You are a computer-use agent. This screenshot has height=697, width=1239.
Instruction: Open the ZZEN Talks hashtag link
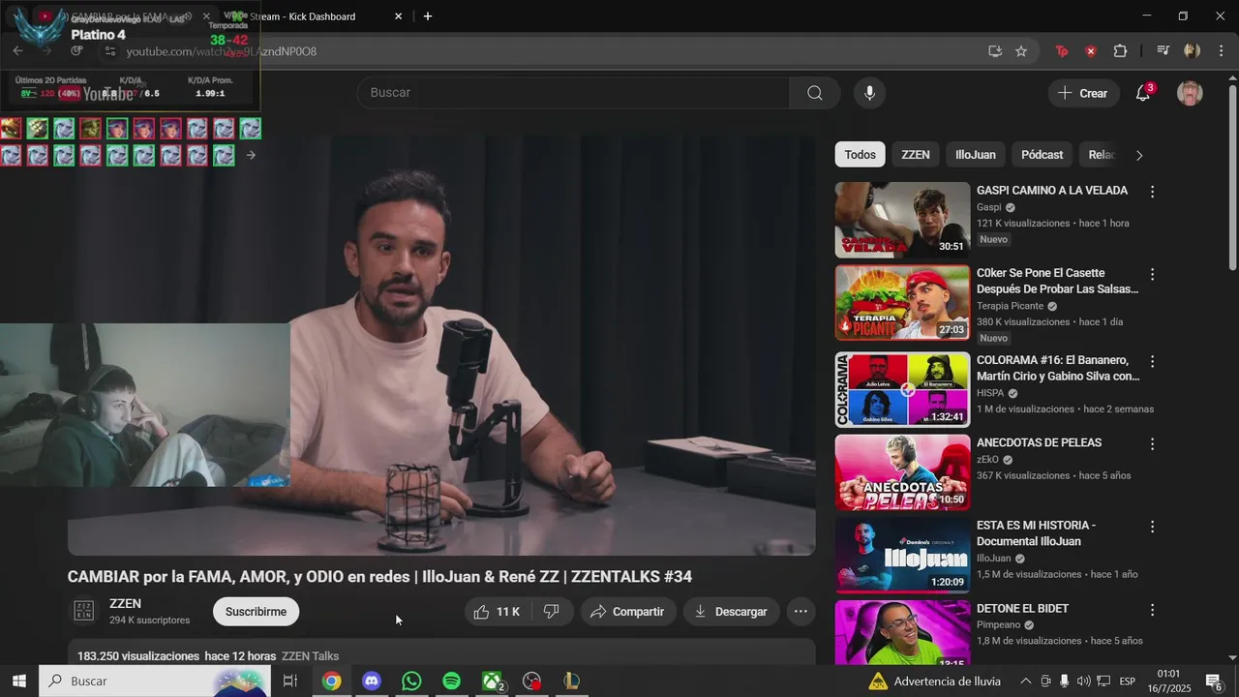(x=310, y=656)
